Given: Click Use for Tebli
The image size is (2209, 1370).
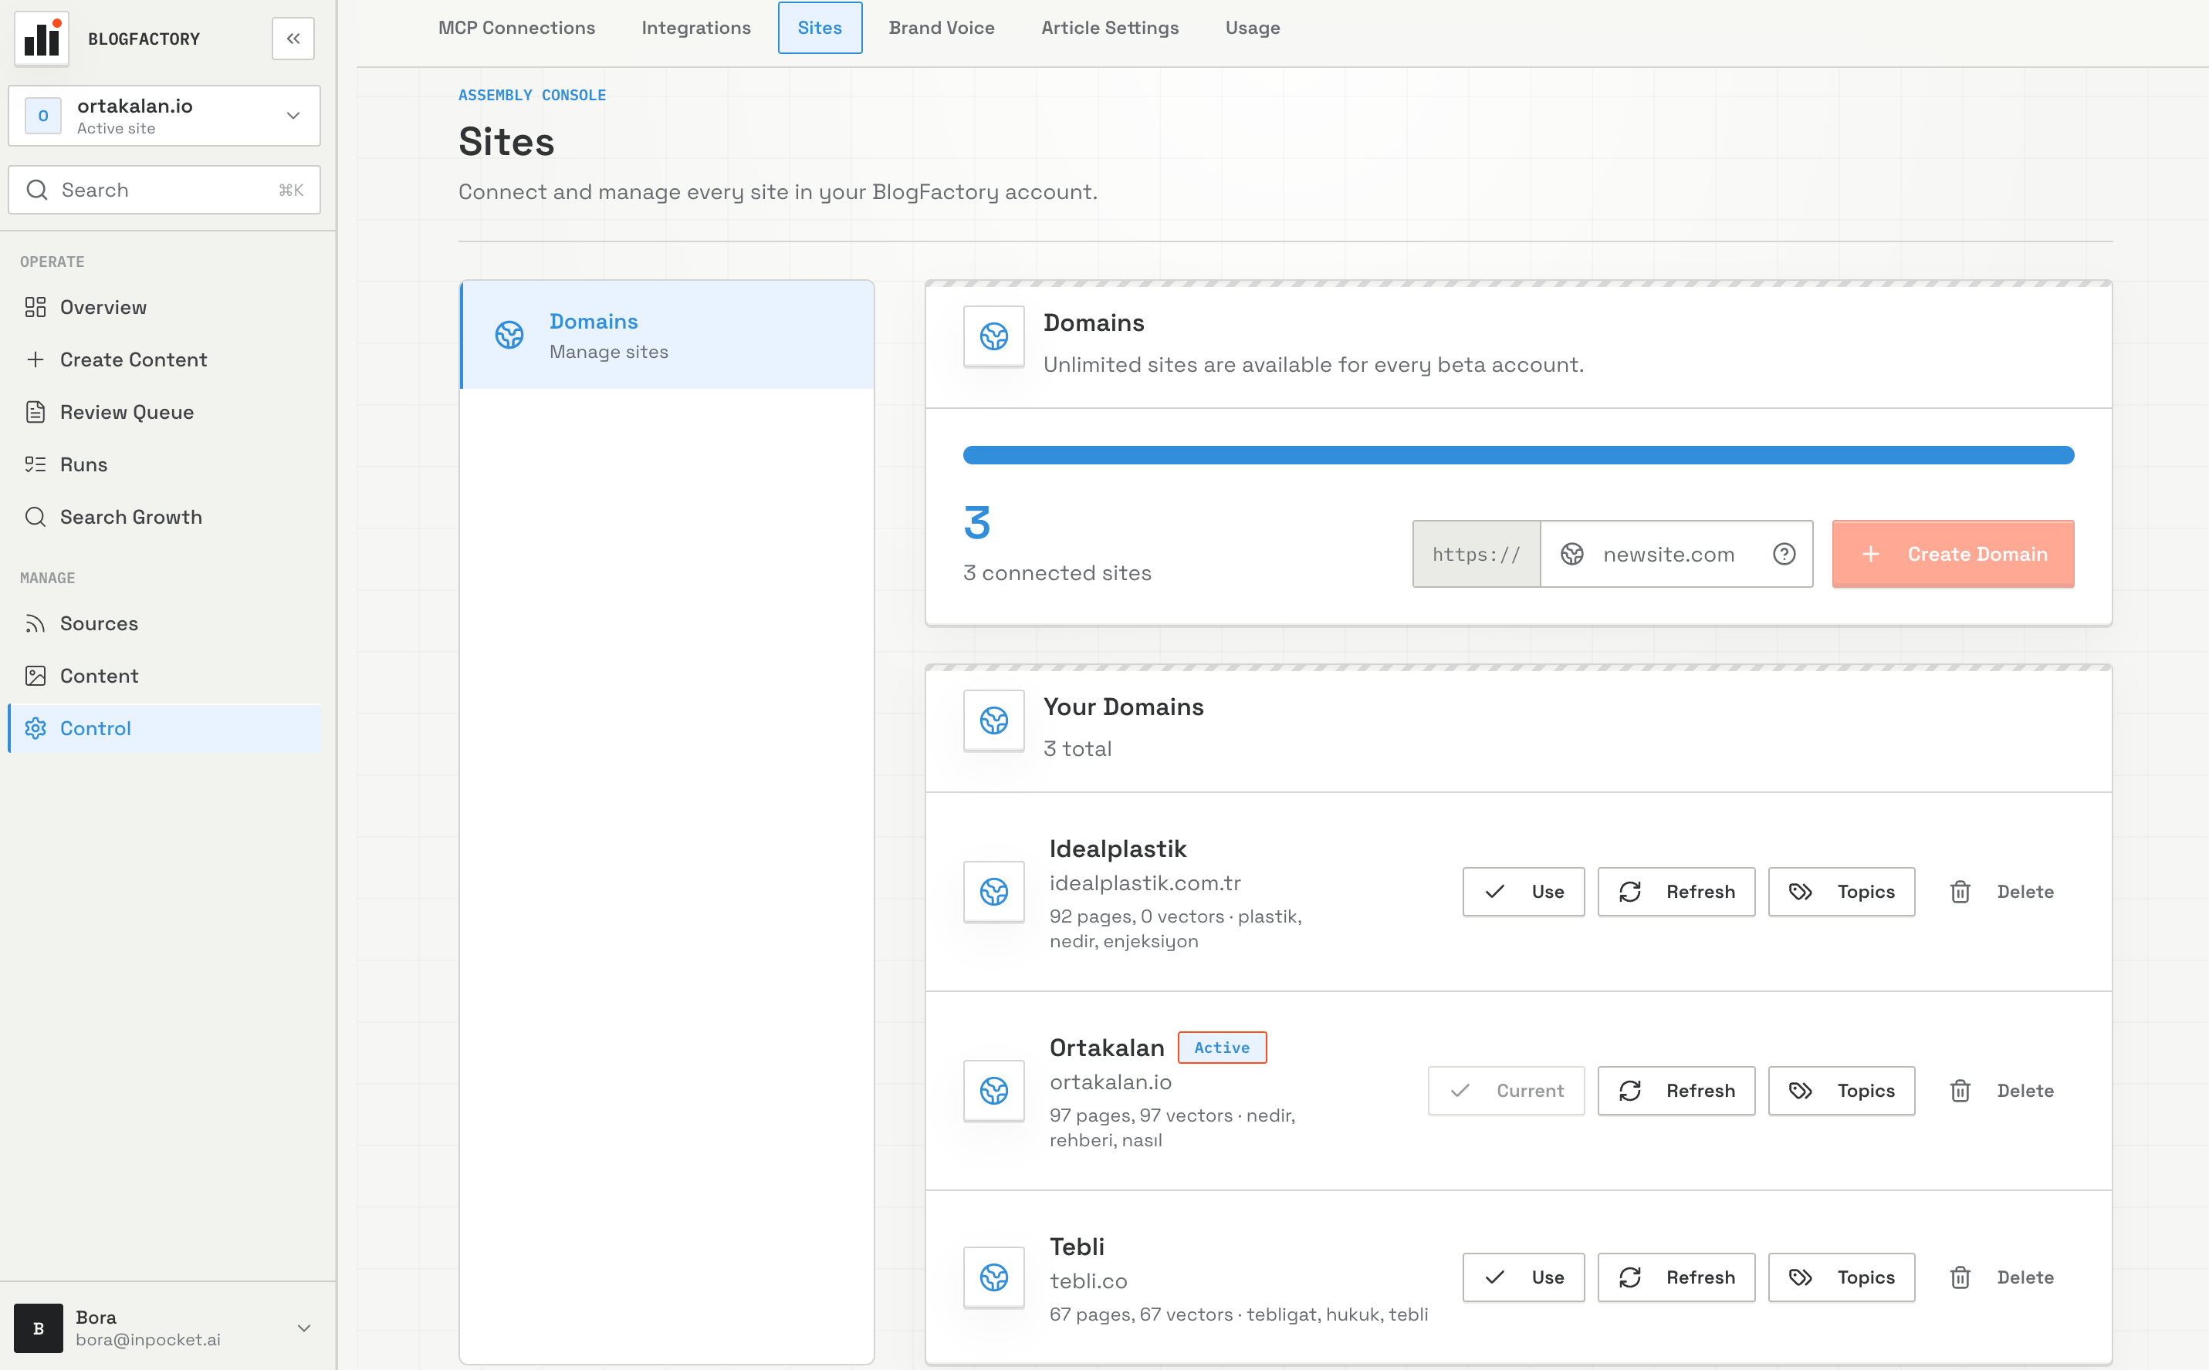Looking at the screenshot, I should pyautogui.click(x=1523, y=1277).
